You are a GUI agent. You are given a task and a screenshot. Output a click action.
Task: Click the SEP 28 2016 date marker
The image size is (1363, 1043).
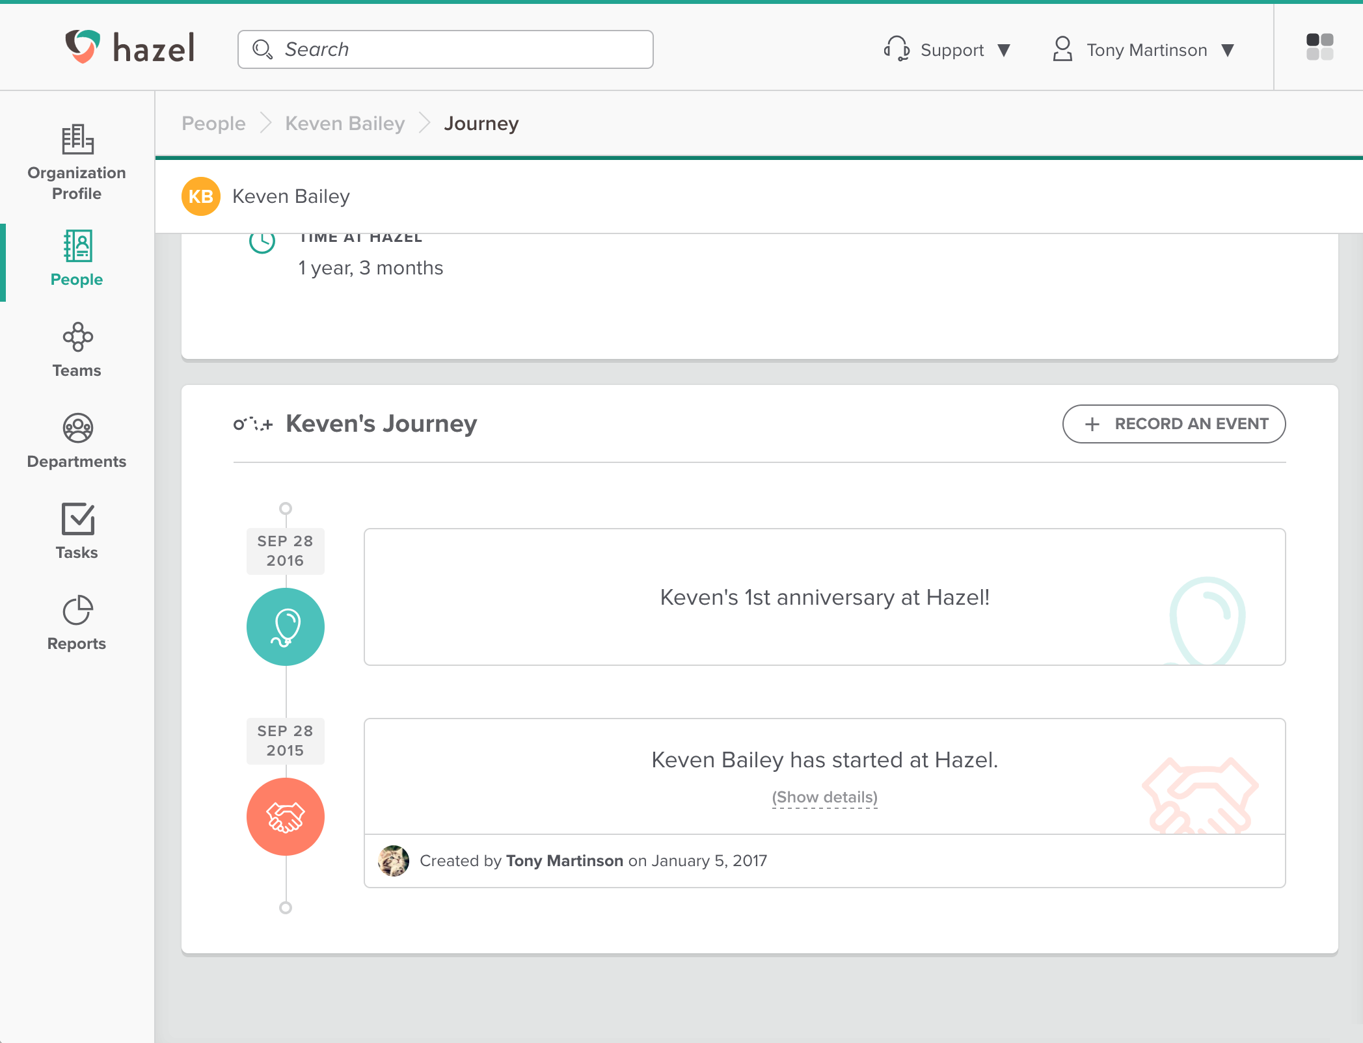(x=285, y=551)
